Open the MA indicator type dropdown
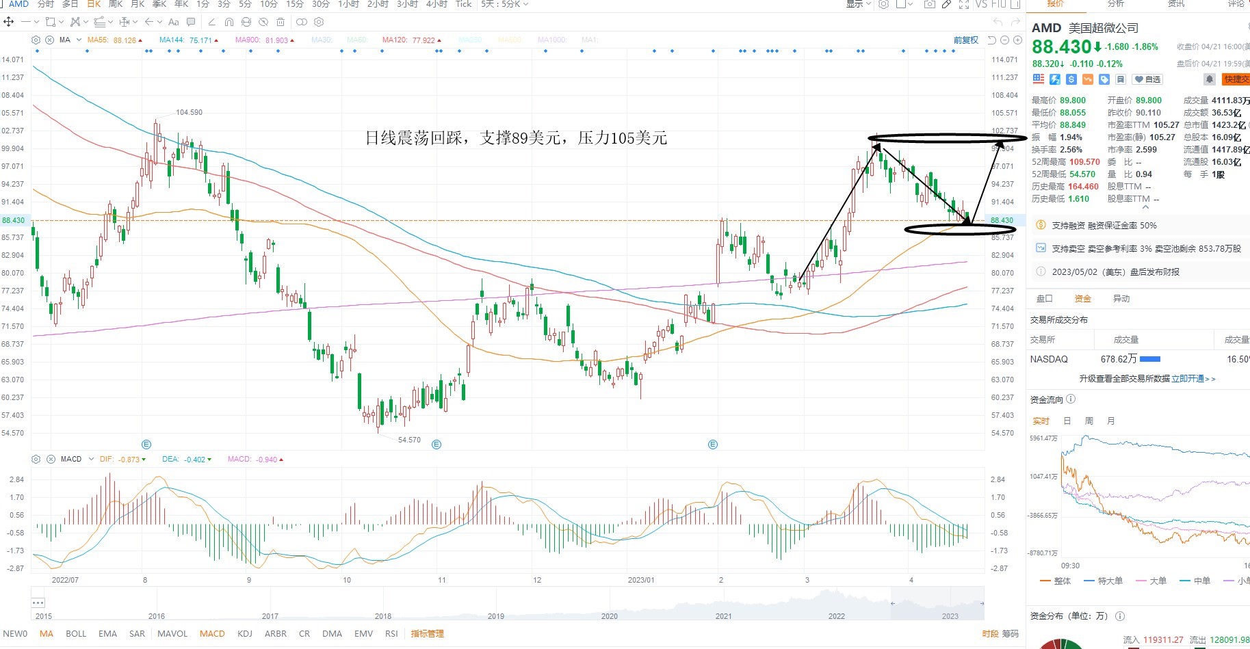The height and width of the screenshot is (649, 1250). tap(79, 40)
